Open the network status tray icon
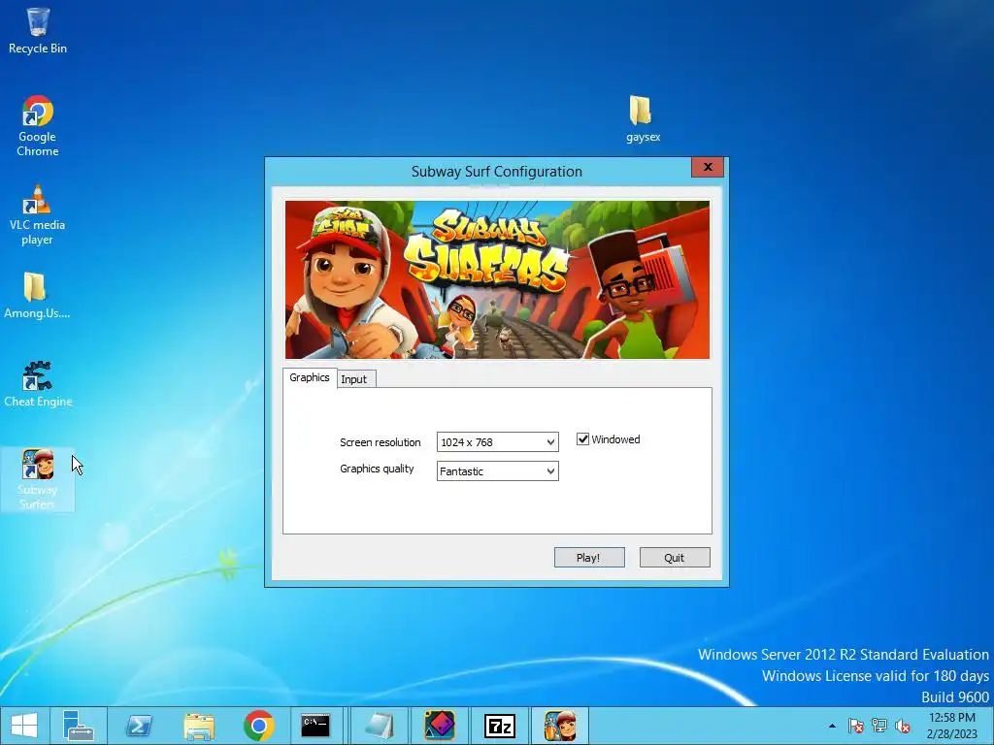The width and height of the screenshot is (994, 745). tap(879, 726)
